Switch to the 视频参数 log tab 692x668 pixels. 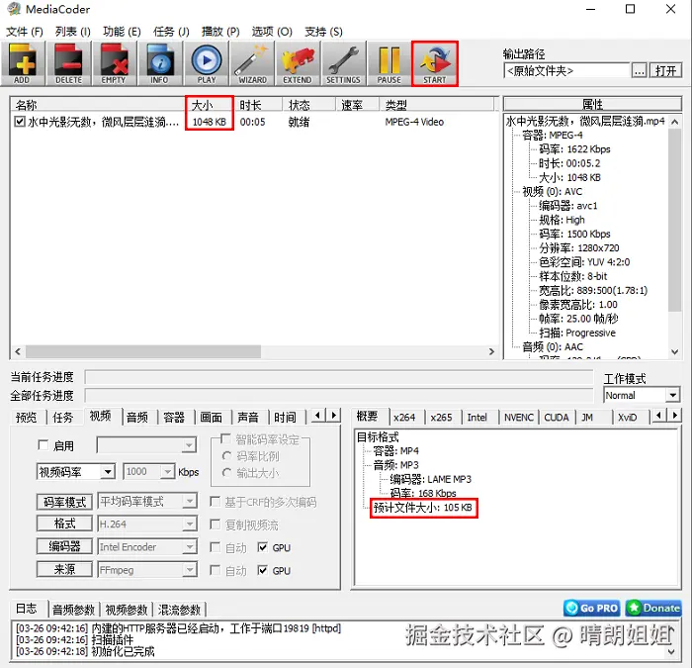[127, 610]
